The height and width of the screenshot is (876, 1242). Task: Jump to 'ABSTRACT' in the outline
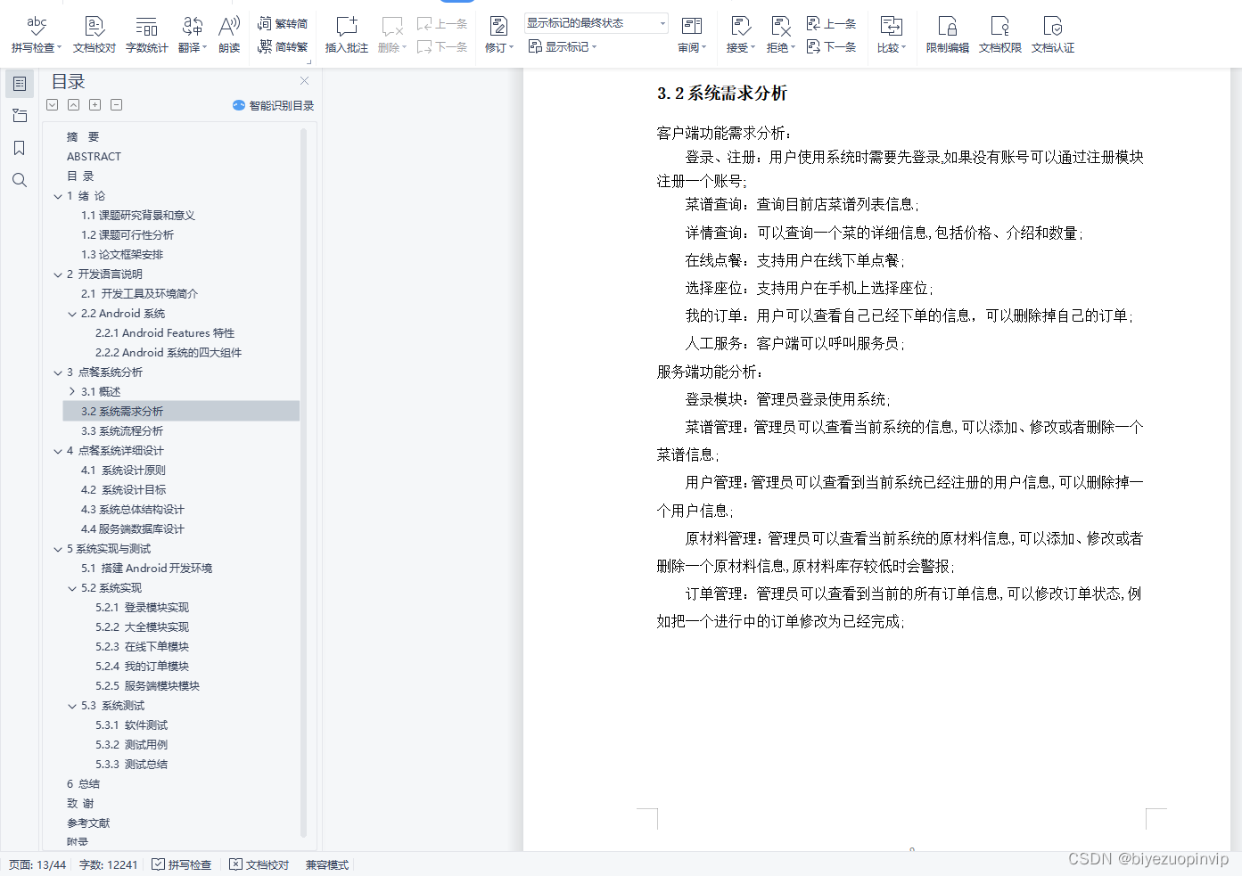94,157
